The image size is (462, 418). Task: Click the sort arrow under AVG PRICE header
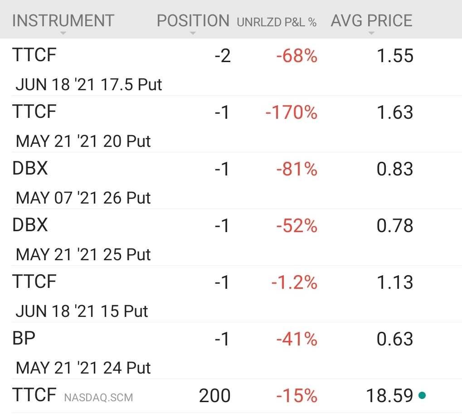372,34
